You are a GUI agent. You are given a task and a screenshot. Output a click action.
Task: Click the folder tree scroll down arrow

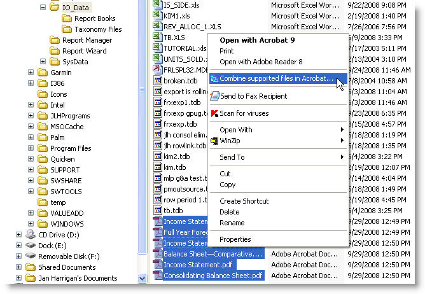coord(142,278)
